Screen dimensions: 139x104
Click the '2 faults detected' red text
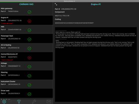(x=7, y=23)
